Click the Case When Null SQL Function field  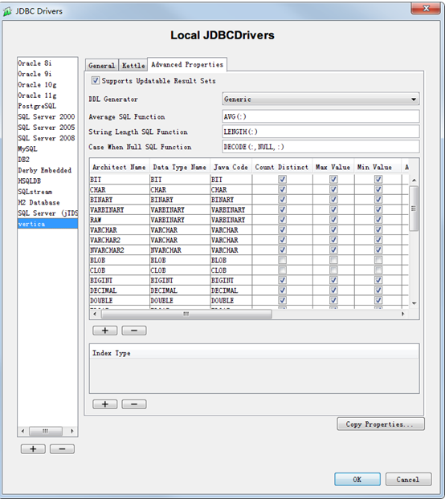pyautogui.click(x=320, y=147)
